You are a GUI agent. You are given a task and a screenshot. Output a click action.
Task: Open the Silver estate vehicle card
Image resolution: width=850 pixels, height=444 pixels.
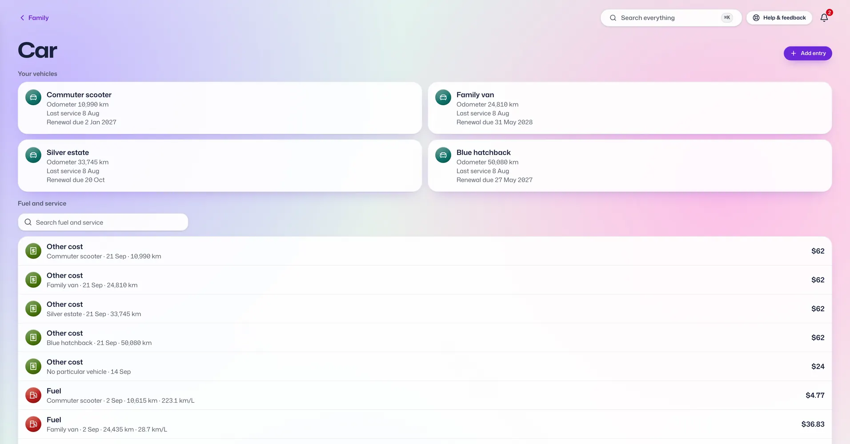pyautogui.click(x=220, y=166)
